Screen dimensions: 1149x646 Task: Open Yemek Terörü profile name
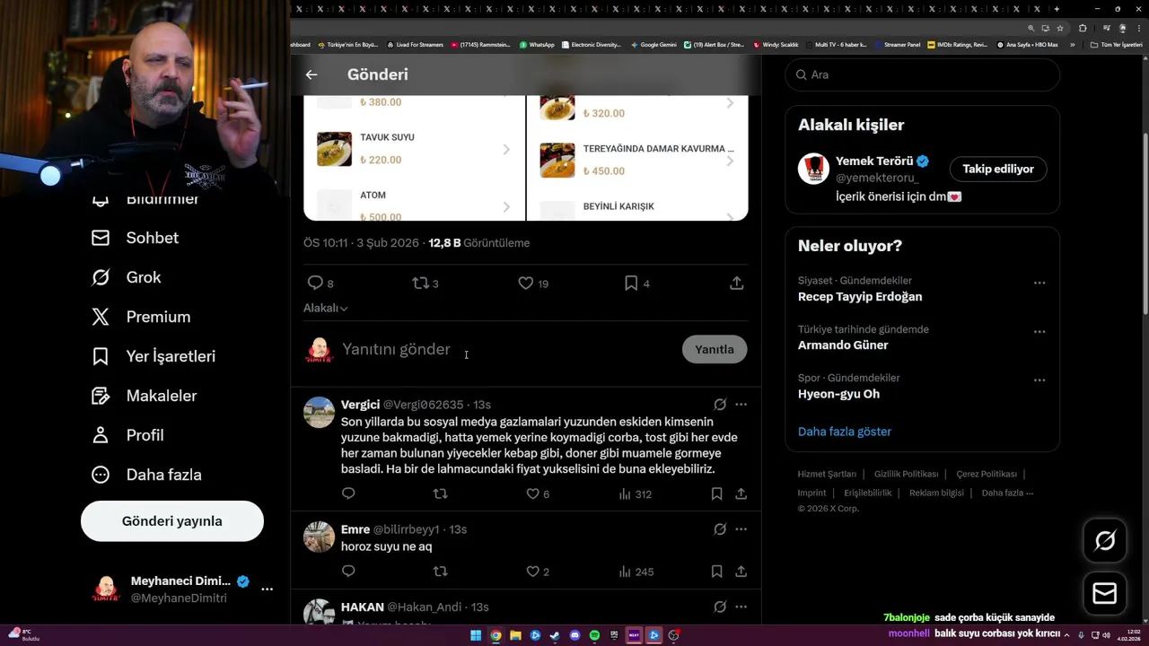point(874,161)
